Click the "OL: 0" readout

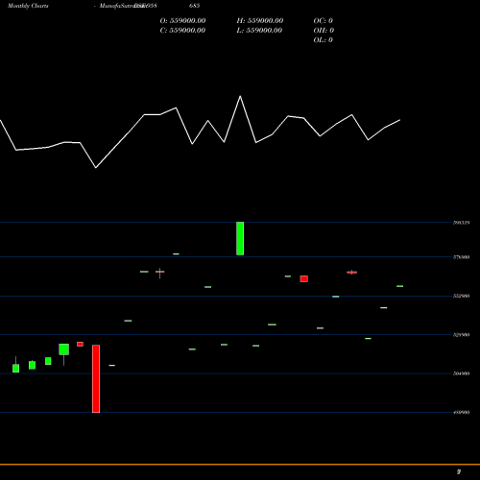pos(324,40)
